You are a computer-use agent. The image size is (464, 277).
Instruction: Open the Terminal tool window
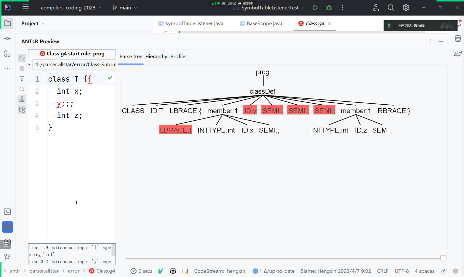point(7,212)
